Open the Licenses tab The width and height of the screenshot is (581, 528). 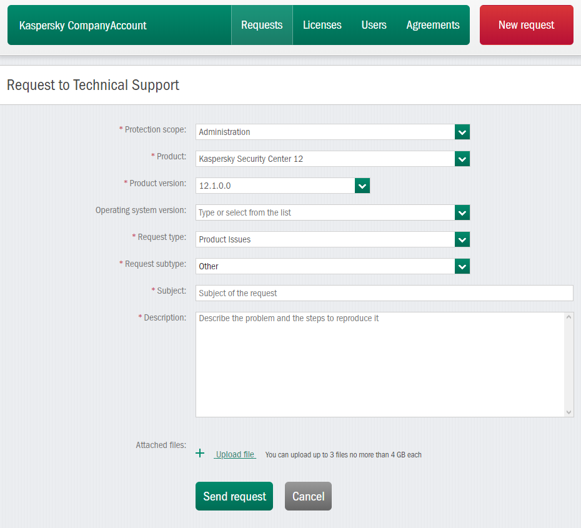(x=322, y=25)
